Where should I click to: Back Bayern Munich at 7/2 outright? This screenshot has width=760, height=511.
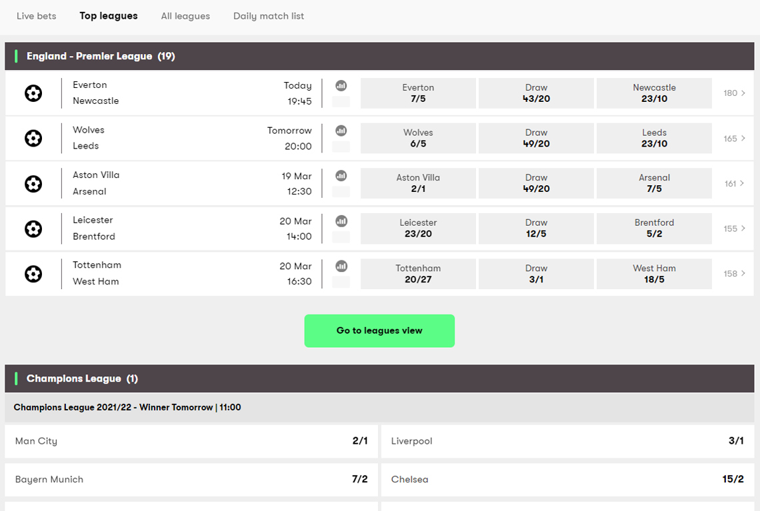[x=191, y=480]
